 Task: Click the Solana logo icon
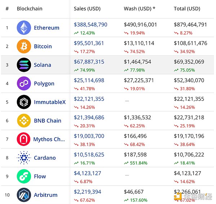(x=24, y=65)
